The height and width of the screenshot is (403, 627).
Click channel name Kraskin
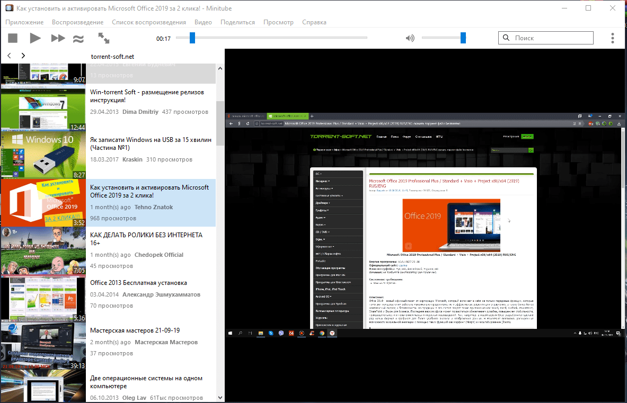tap(133, 159)
